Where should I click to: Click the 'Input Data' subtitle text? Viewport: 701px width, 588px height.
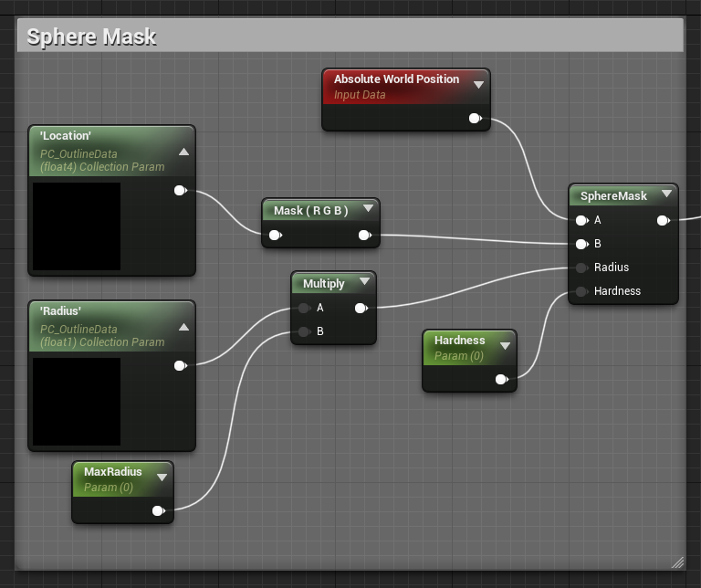(x=360, y=95)
